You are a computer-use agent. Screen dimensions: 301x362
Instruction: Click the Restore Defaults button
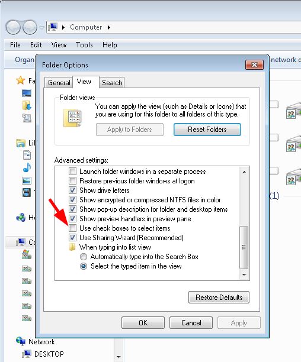coord(219,298)
